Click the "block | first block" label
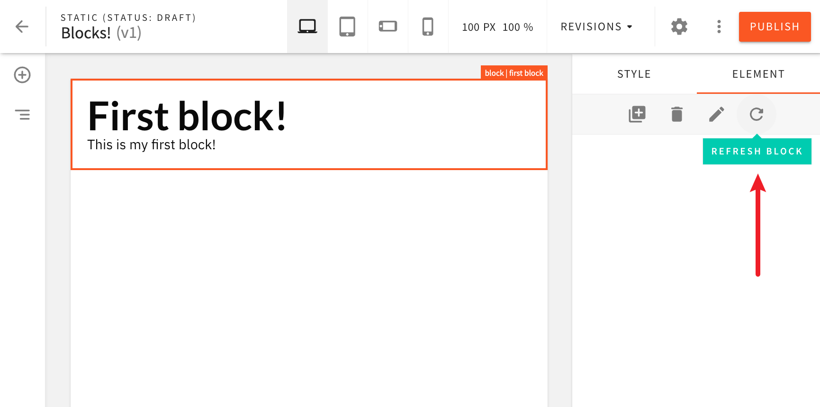The image size is (820, 407). 514,73
